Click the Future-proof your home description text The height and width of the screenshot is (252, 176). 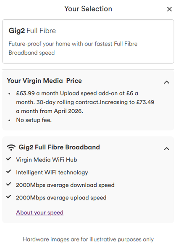(x=73, y=48)
